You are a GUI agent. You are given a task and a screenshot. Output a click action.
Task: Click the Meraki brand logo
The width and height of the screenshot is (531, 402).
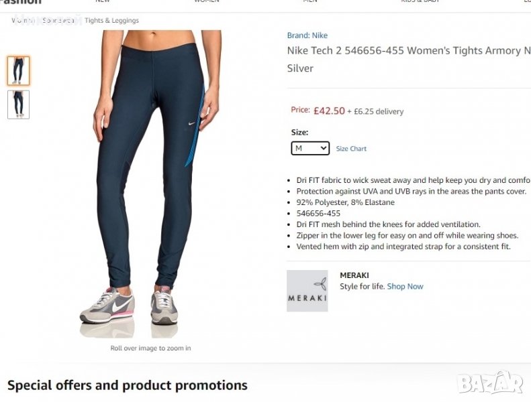coord(307,291)
